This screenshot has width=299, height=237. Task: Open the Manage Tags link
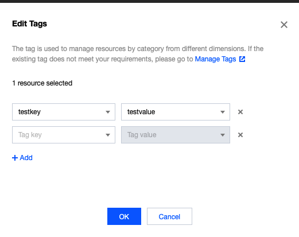[x=215, y=59]
